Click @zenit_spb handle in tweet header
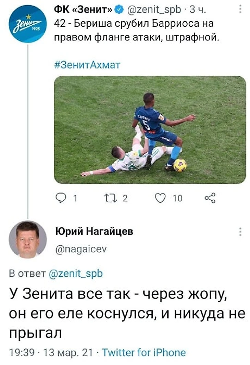Viewport: 250px width, 365px height. tap(151, 10)
